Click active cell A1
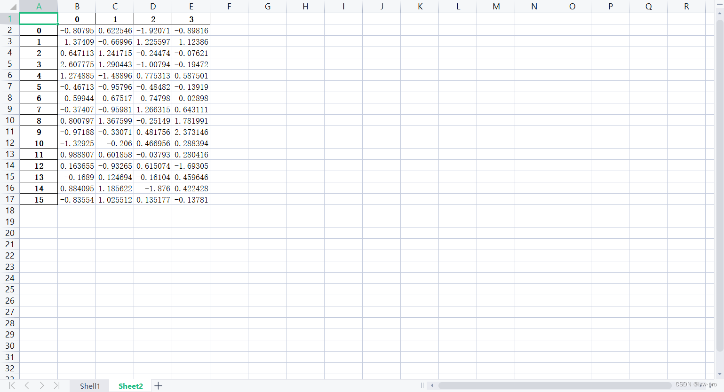Viewport: 724px width, 392px height. [39, 19]
